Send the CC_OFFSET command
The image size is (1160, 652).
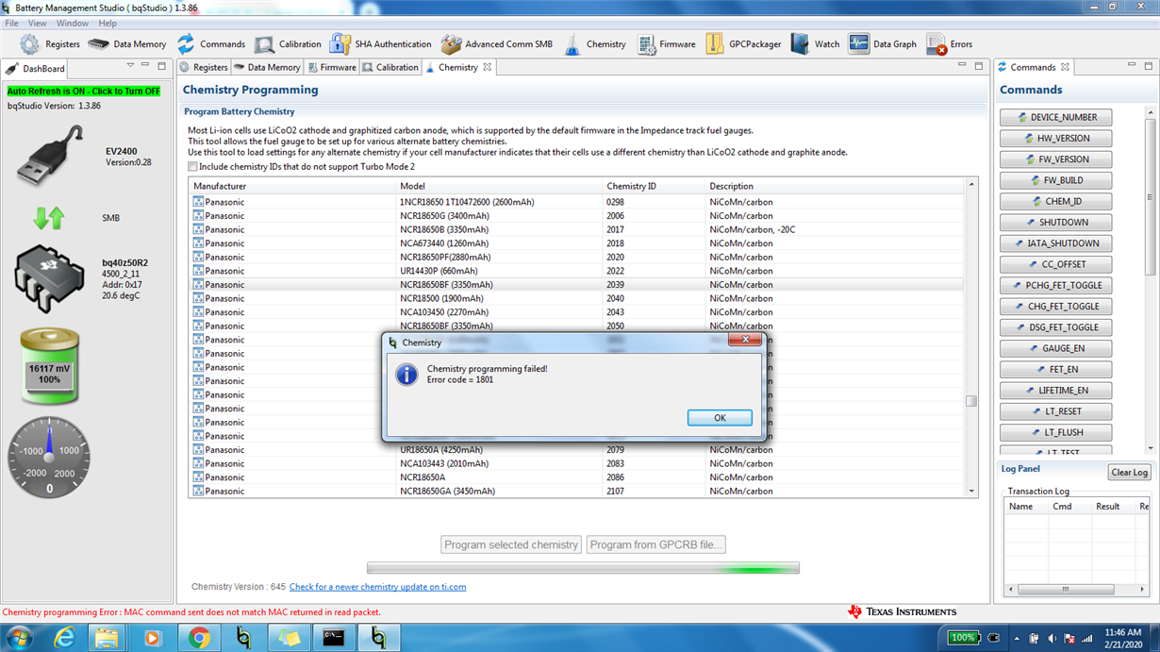point(1055,264)
